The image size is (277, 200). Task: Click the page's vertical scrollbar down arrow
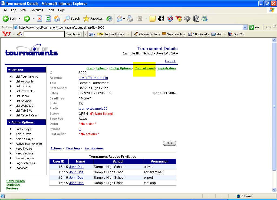[274, 190]
